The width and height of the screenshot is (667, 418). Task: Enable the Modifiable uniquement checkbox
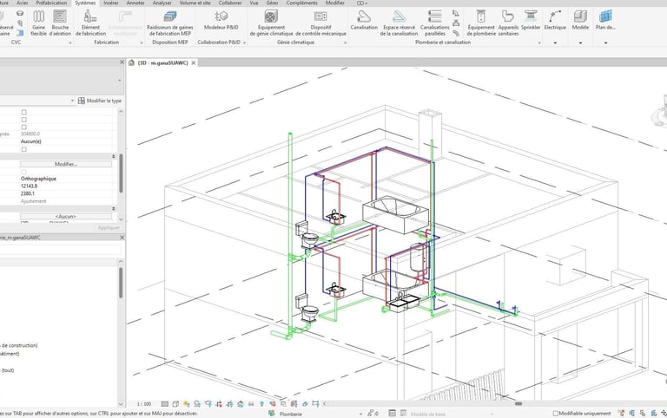555,414
